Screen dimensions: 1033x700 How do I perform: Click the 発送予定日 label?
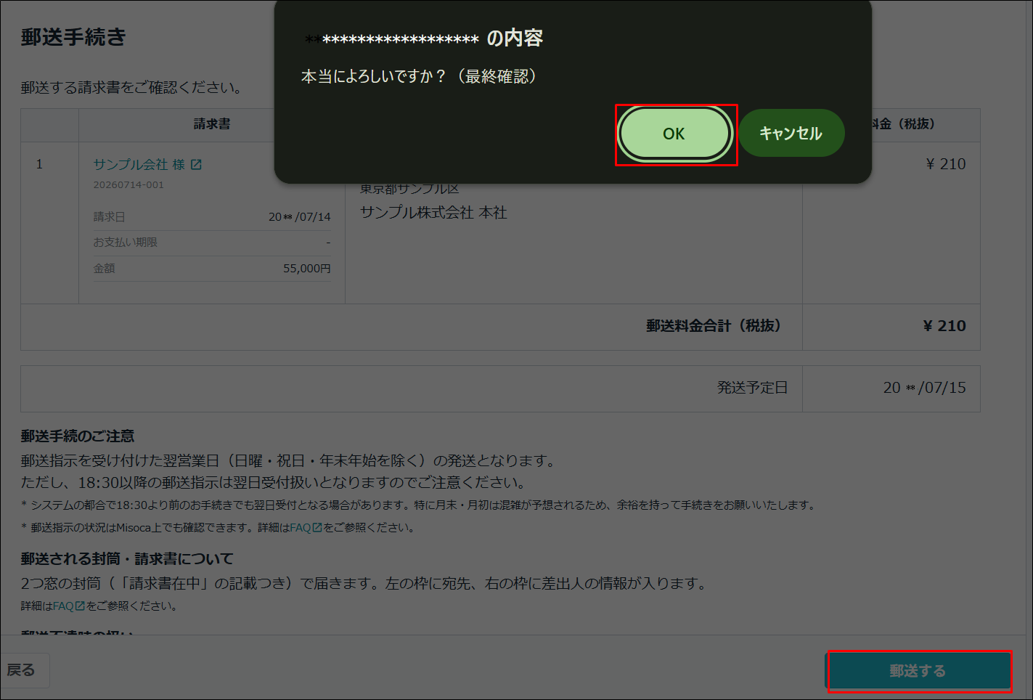[x=752, y=388]
